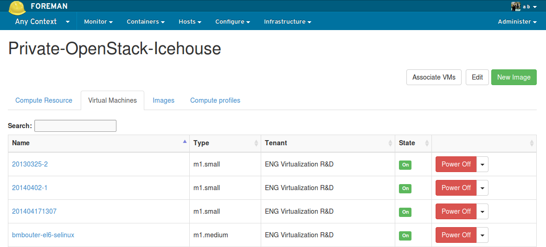Open the Monitor menu

pyautogui.click(x=98, y=22)
